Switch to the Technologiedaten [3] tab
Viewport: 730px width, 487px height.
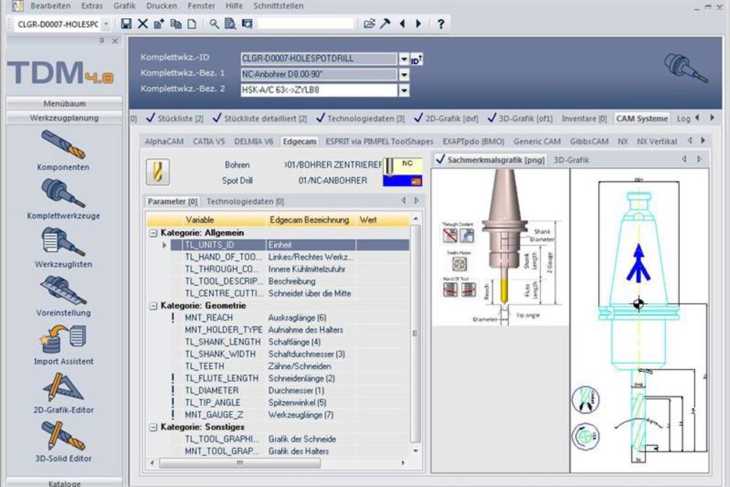pos(361,118)
